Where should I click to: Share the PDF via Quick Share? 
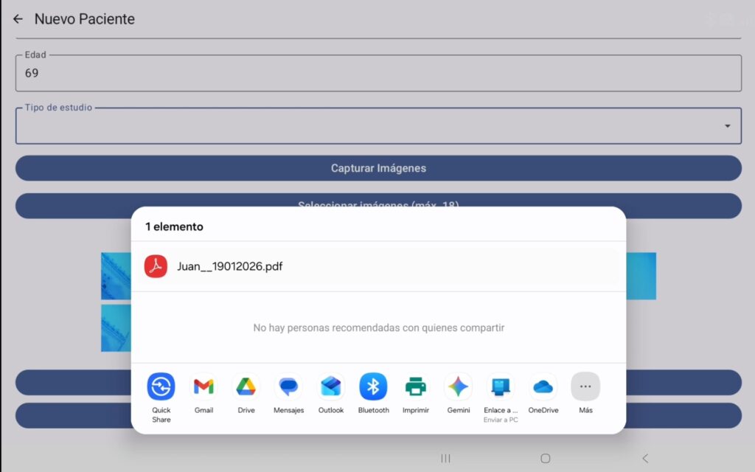tap(161, 386)
